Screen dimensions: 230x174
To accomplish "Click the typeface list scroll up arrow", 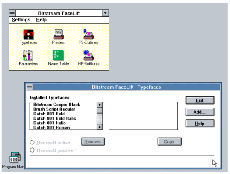I will coord(100,105).
